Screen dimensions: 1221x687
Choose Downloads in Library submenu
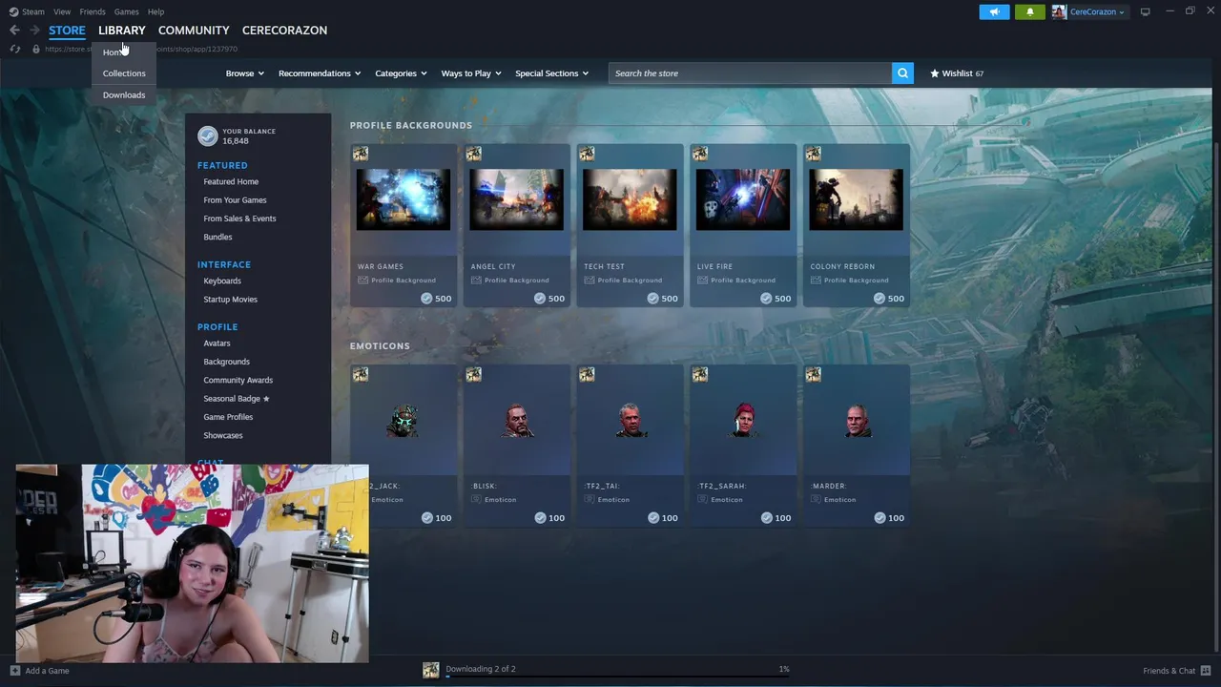[124, 95]
